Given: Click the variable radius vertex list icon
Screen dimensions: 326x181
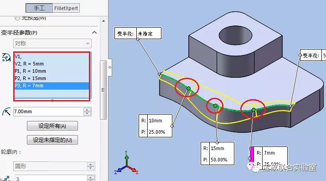Looking at the screenshot, I should pos(6,57).
